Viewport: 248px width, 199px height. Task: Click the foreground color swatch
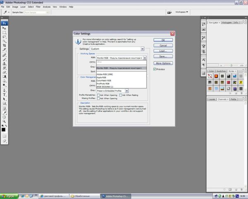pos(3,130)
